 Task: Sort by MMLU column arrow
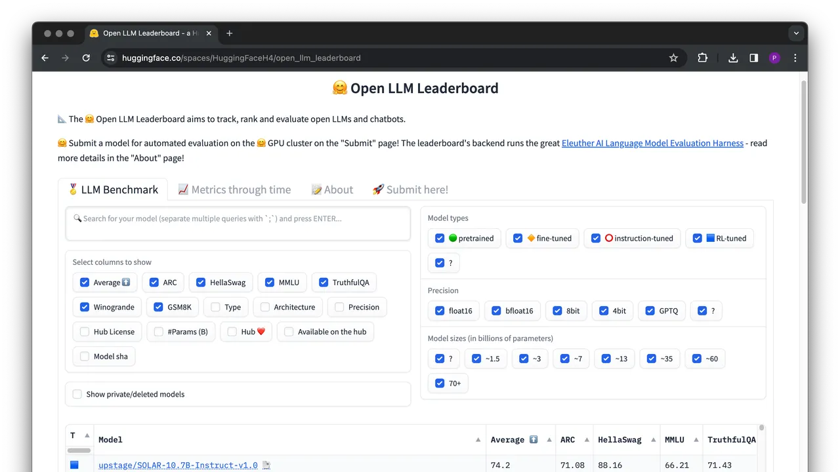[x=695, y=440]
